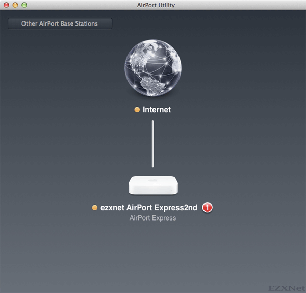Click the amber status dot beside Internet
Image resolution: width=306 pixels, height=293 pixels.
(x=137, y=110)
